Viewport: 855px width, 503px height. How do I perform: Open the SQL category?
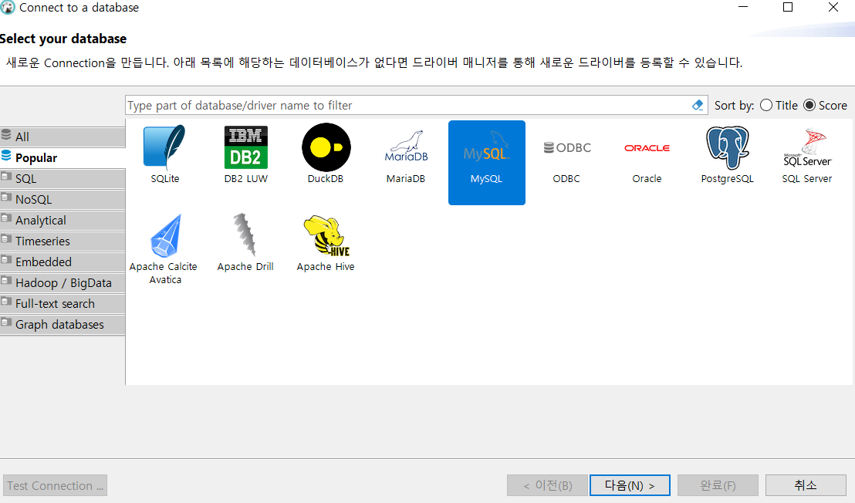click(x=63, y=179)
